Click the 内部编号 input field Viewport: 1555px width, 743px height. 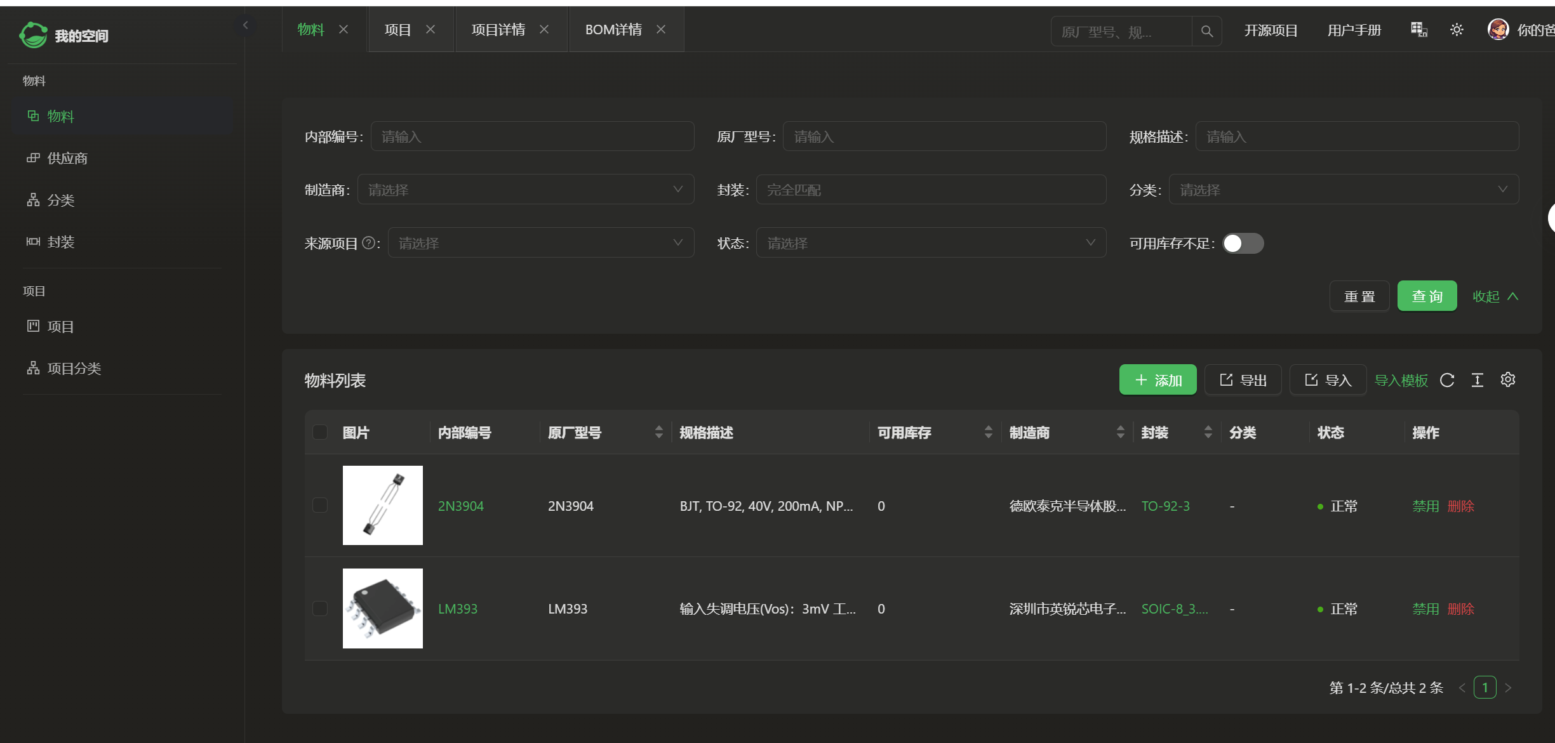(531, 136)
